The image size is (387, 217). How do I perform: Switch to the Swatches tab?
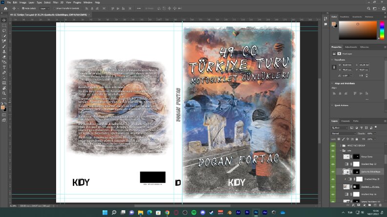coord(345,17)
